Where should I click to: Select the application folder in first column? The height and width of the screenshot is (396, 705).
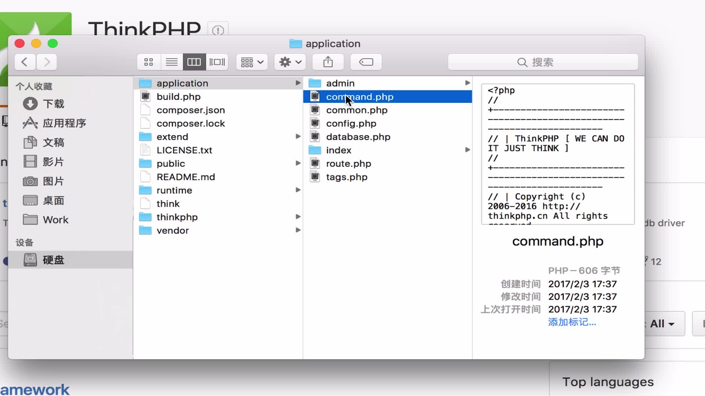pos(218,83)
